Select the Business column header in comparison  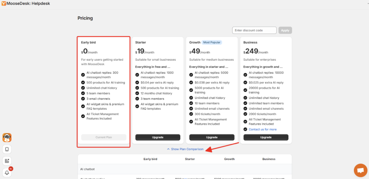pyautogui.click(x=269, y=159)
